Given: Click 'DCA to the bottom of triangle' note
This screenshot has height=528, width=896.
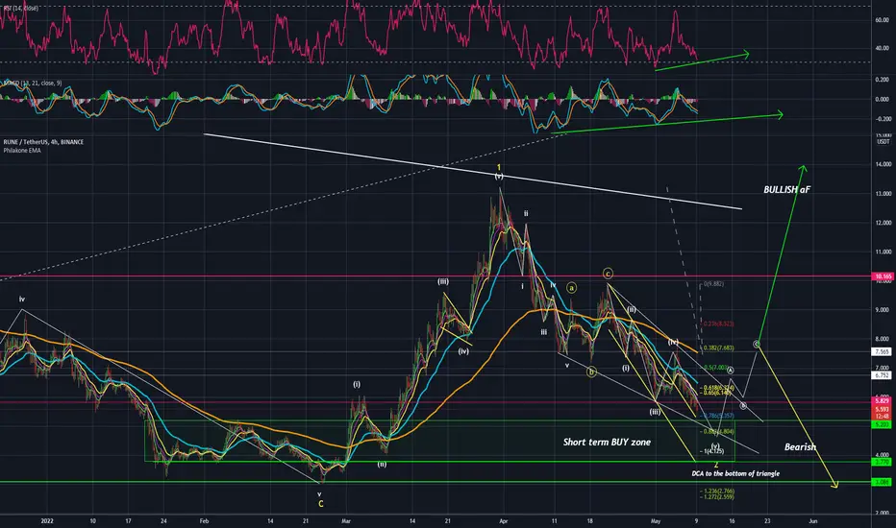Looking at the screenshot, I should tap(735, 473).
